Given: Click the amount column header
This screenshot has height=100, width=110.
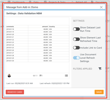Looking at the screenshot, I should [x=38, y=26].
